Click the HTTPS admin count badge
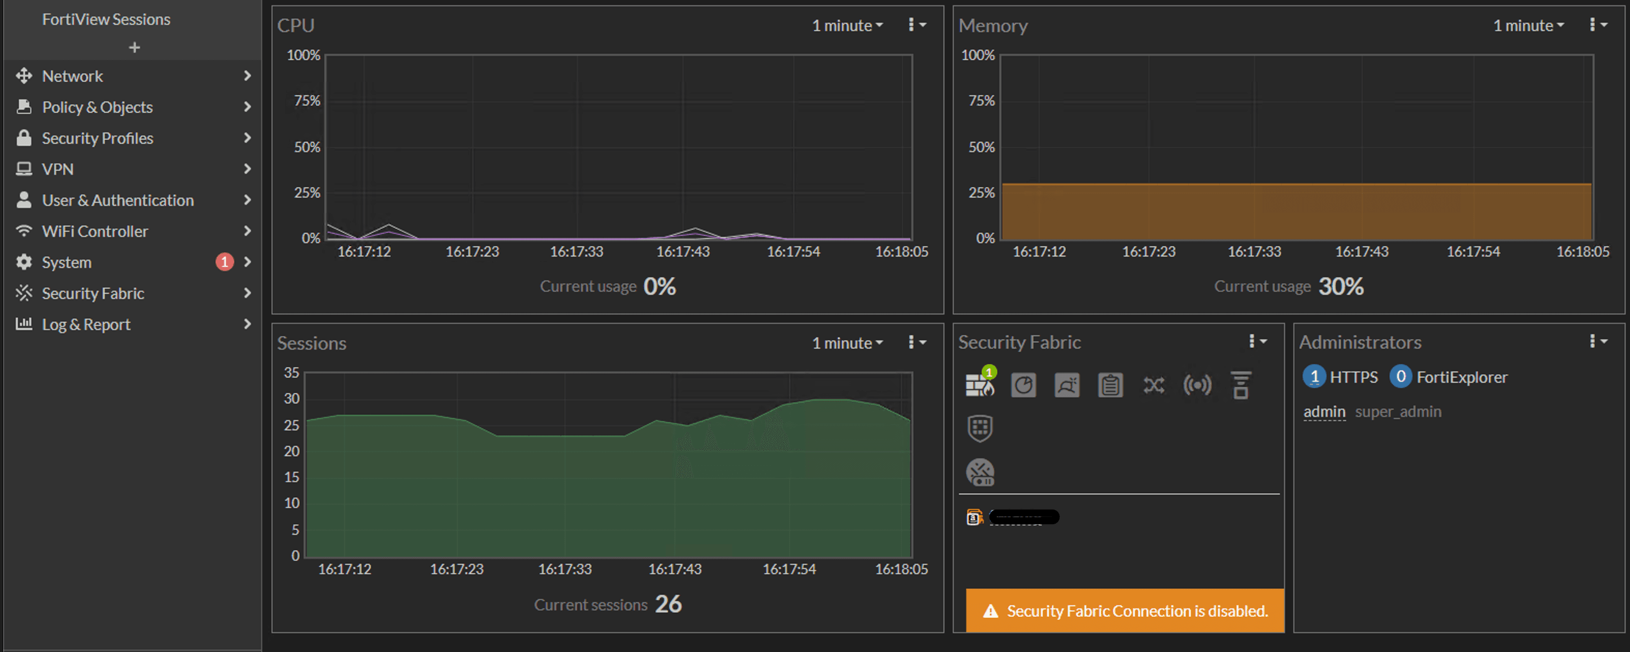The height and width of the screenshot is (652, 1630). 1314,377
